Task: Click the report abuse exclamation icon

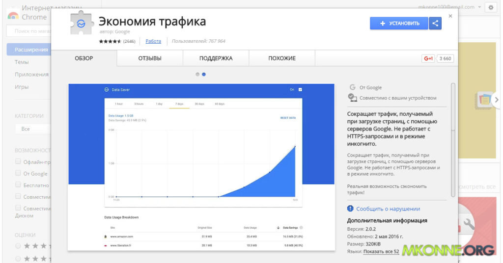Action: click(350, 209)
